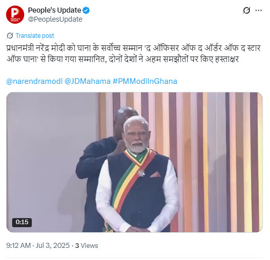This screenshot has height=260, width=270.
Task: Open the #PMModiInGhana hashtag
Action: (145, 81)
